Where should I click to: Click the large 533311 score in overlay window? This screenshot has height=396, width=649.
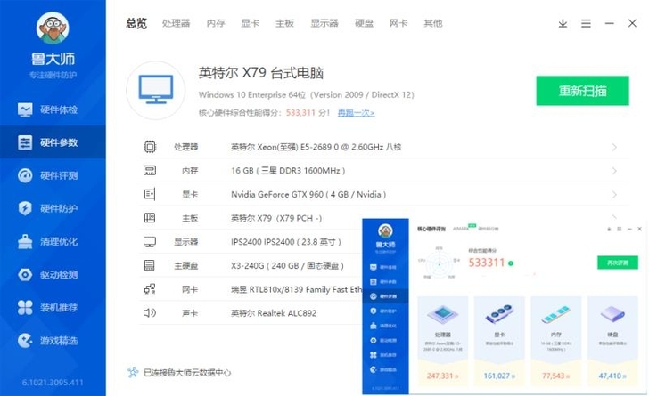pyautogui.click(x=487, y=263)
